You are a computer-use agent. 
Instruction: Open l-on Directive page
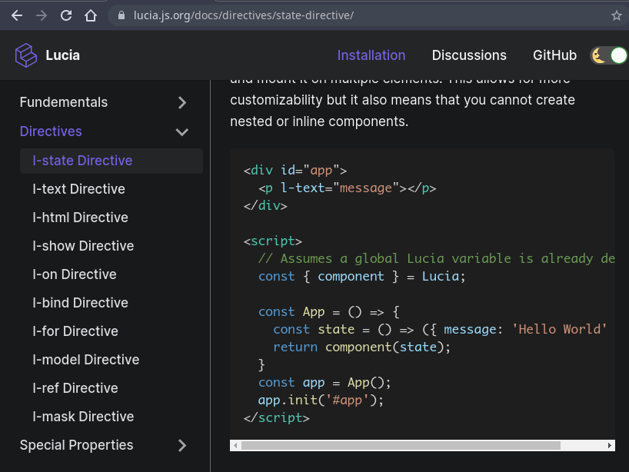tap(75, 274)
